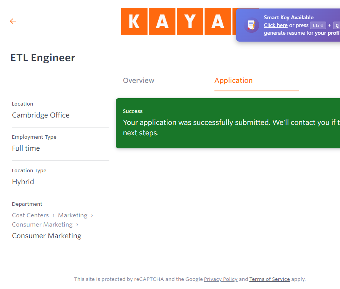
Task: Select the Application tab
Action: pos(233,81)
